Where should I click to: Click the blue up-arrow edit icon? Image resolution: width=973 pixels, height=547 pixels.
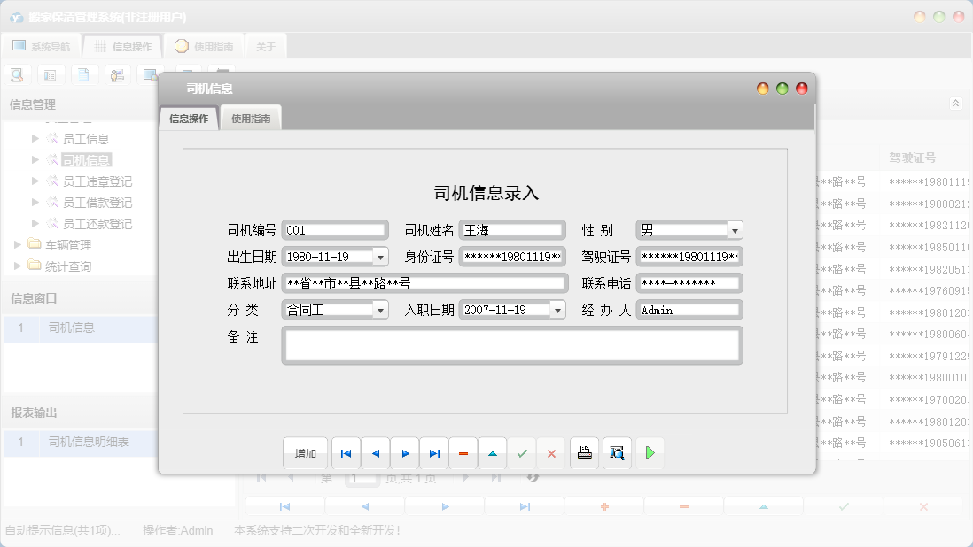click(x=493, y=452)
